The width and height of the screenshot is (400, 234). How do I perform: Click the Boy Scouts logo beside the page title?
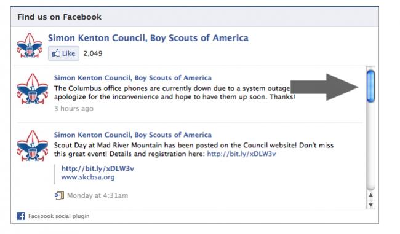tap(30, 45)
